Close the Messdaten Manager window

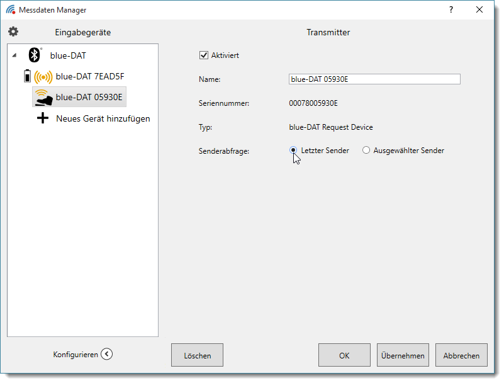pyautogui.click(x=480, y=9)
